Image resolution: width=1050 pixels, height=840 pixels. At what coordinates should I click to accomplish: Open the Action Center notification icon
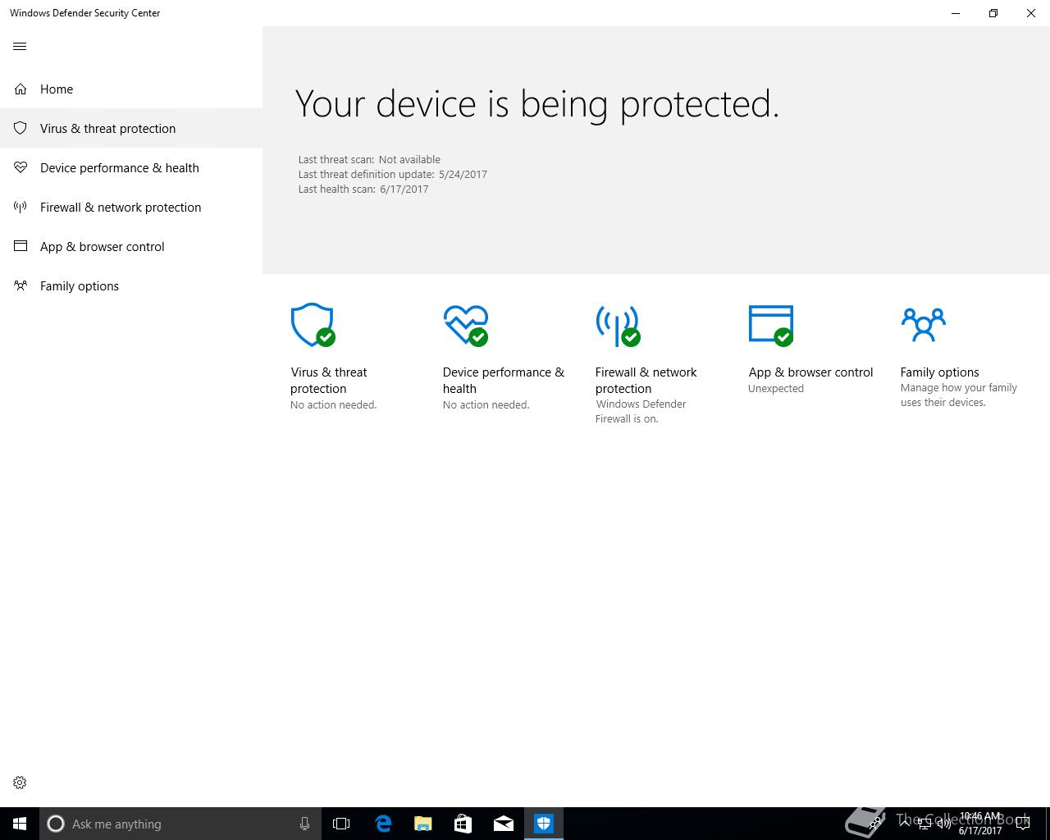pos(1022,824)
